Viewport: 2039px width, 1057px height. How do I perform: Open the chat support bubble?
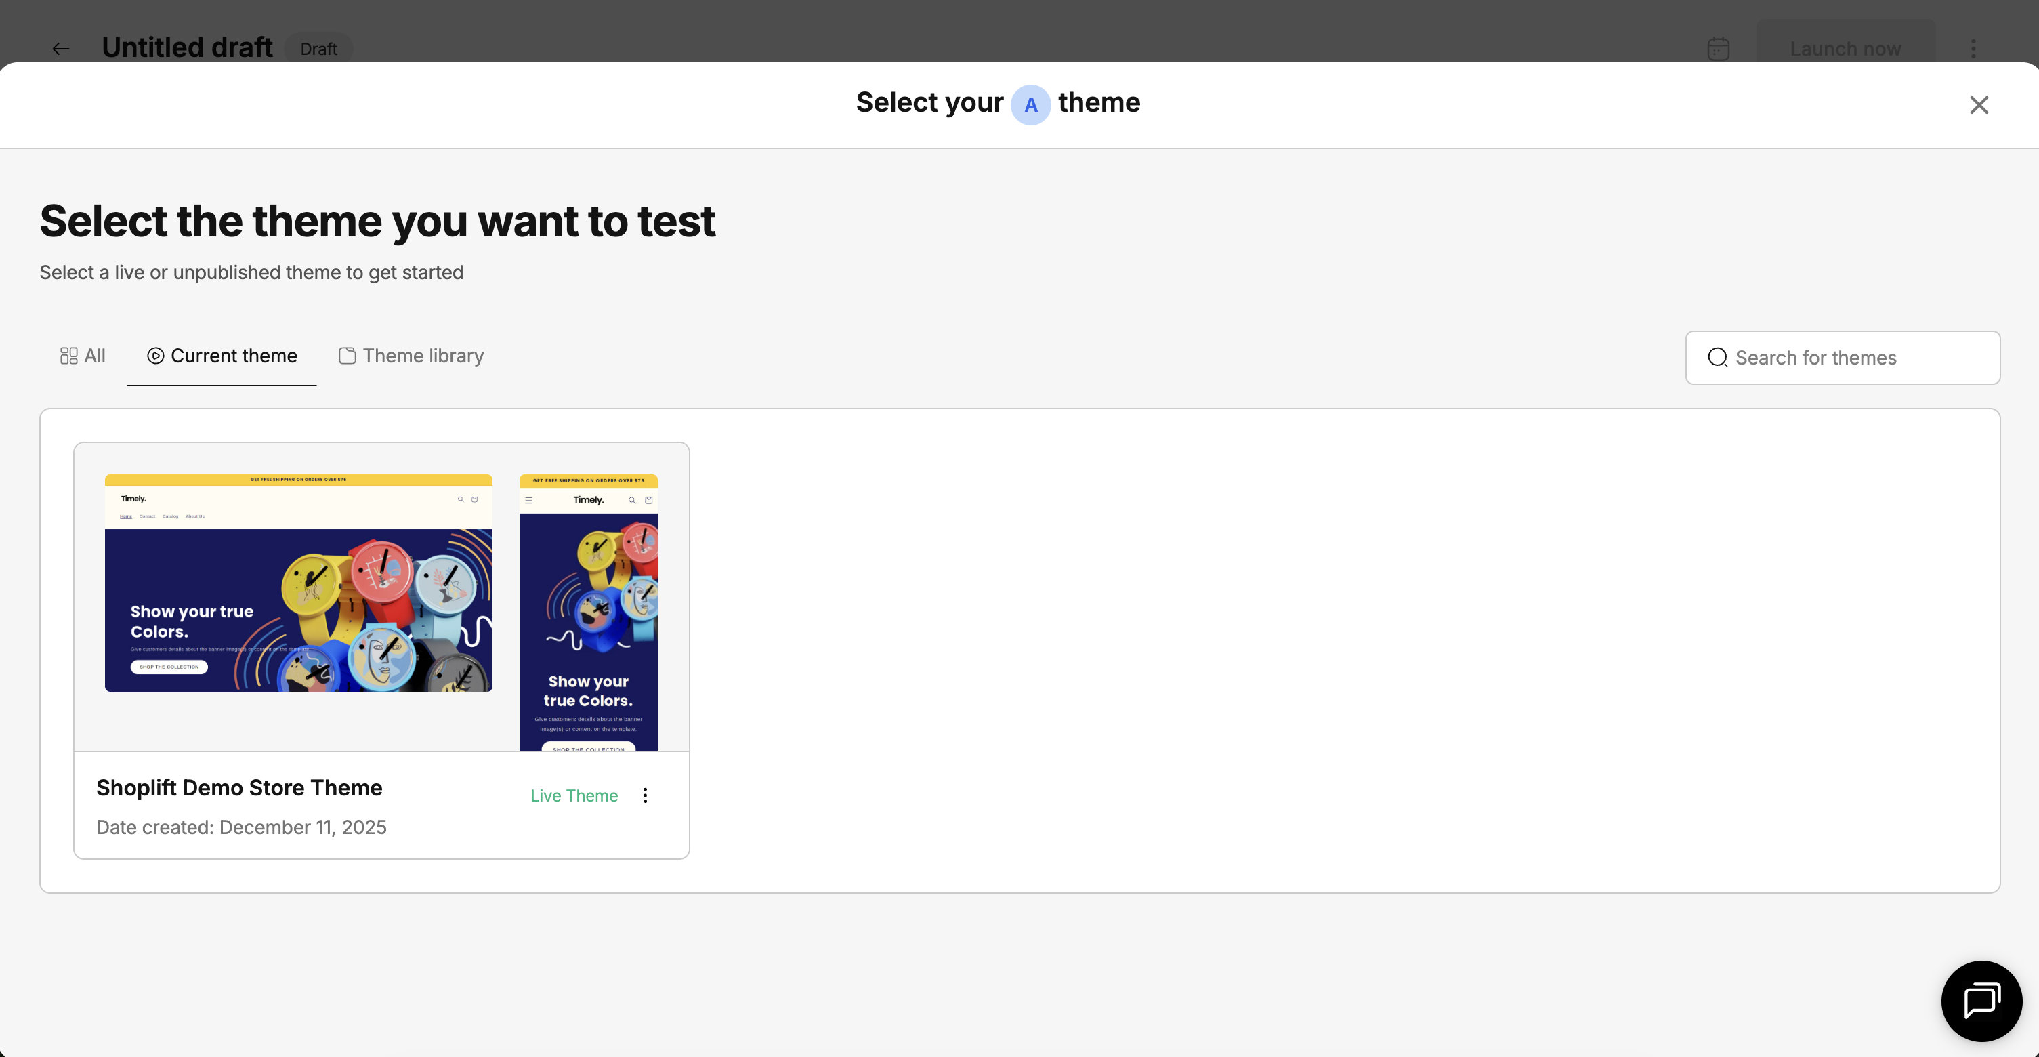1981,1000
